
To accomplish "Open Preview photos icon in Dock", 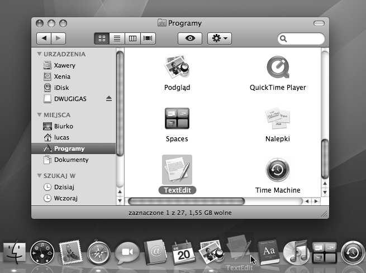I will (211, 252).
